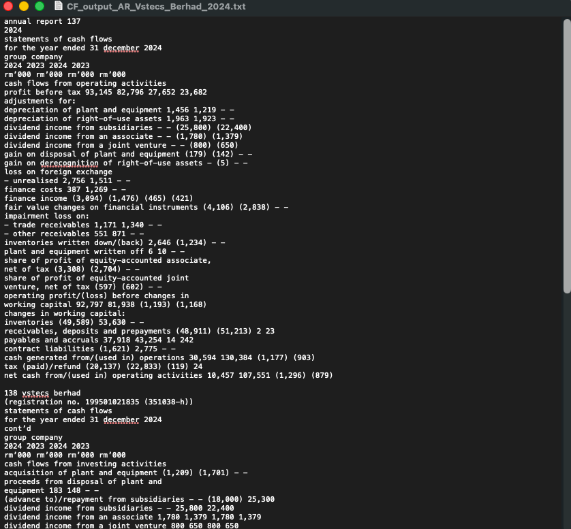Click the underlined word 'derecognition'
Viewport: 571px width, 529px height.
[70, 163]
